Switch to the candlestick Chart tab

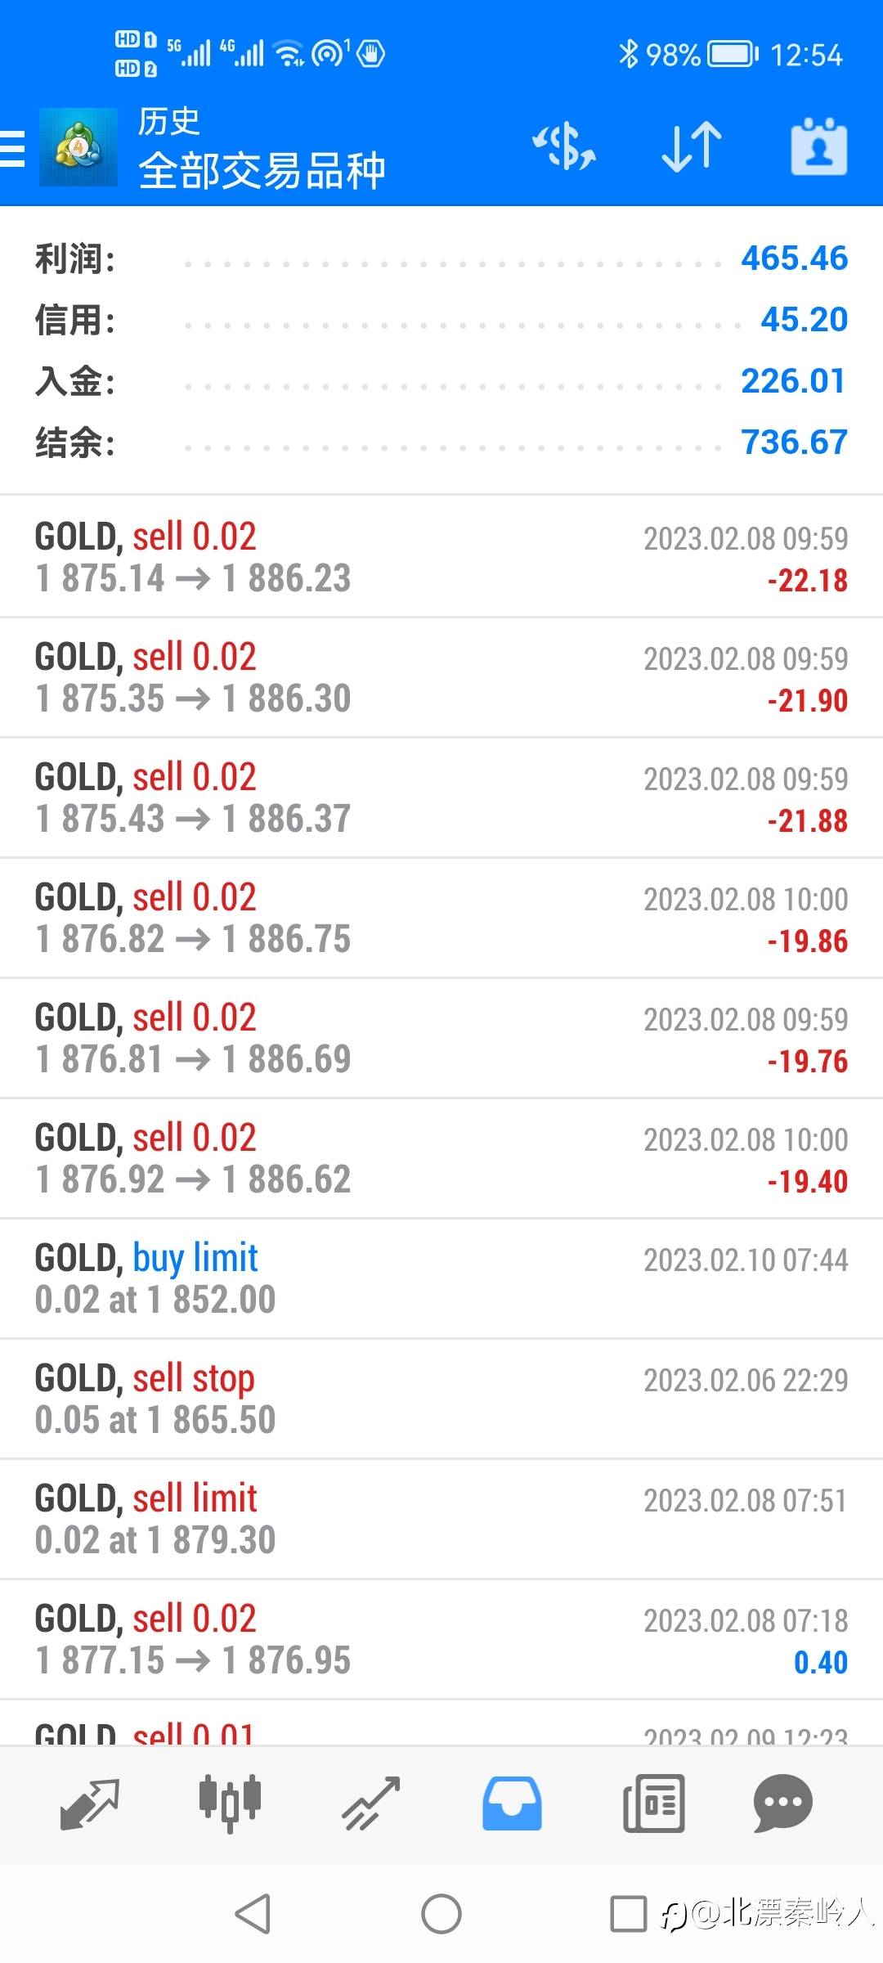230,1804
